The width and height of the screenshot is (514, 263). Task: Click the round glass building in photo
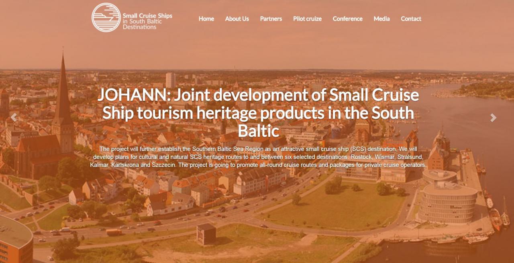447,201
